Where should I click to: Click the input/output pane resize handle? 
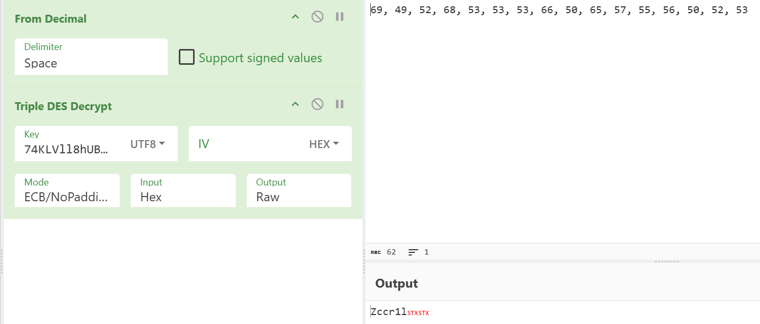(668, 261)
